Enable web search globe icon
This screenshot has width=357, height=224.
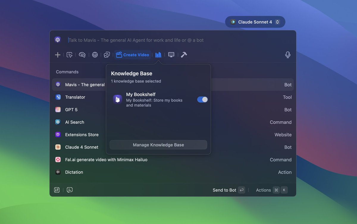click(x=95, y=55)
